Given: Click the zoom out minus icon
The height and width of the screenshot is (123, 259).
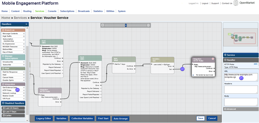Looking at the screenshot, I should pos(103,25).
